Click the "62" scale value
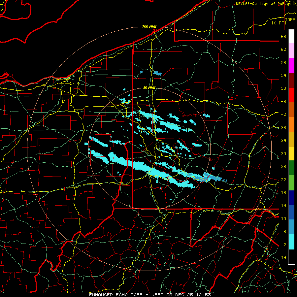This screenshot has height=297, width=297. 283,49
